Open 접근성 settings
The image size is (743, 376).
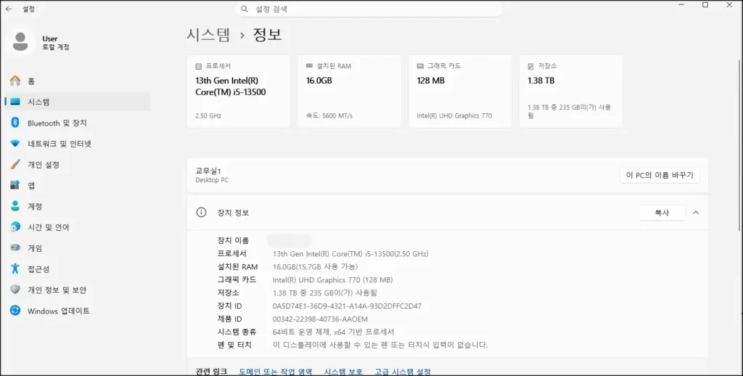click(78, 269)
